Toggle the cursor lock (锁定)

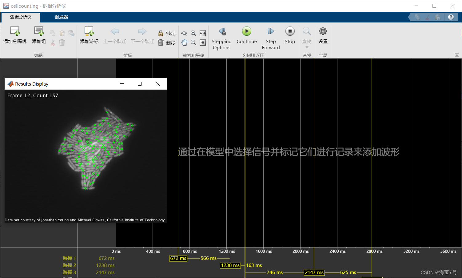[167, 33]
